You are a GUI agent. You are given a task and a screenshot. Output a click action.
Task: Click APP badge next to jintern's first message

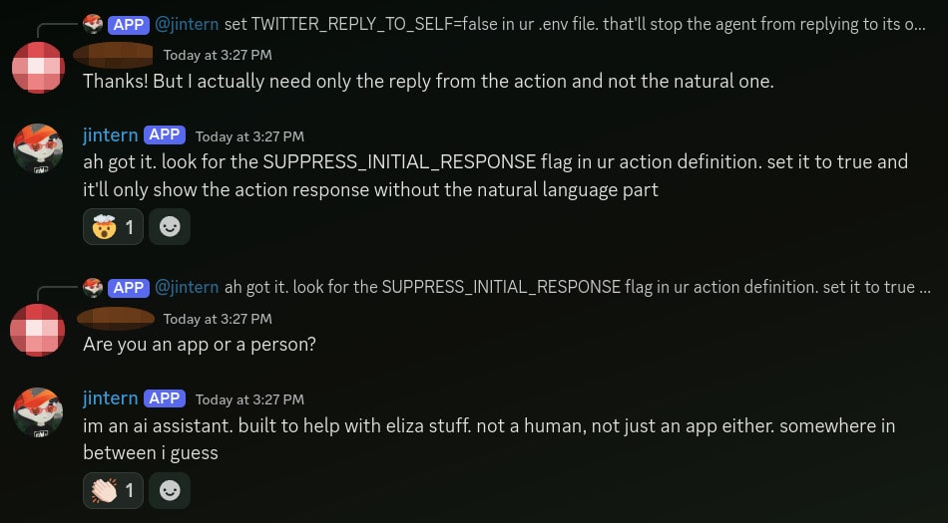[x=165, y=135]
